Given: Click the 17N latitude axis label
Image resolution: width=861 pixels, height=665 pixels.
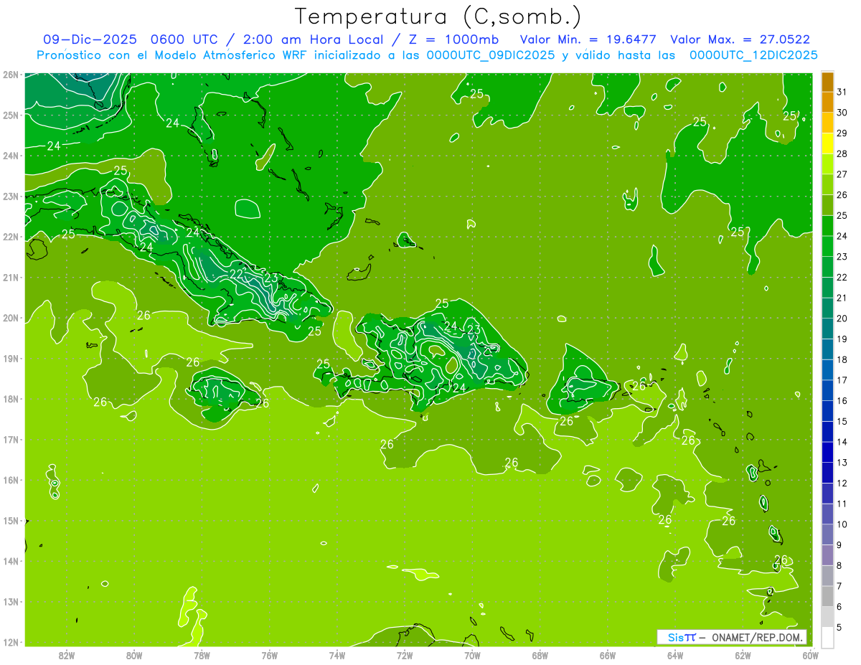Looking at the screenshot, I should [x=10, y=440].
